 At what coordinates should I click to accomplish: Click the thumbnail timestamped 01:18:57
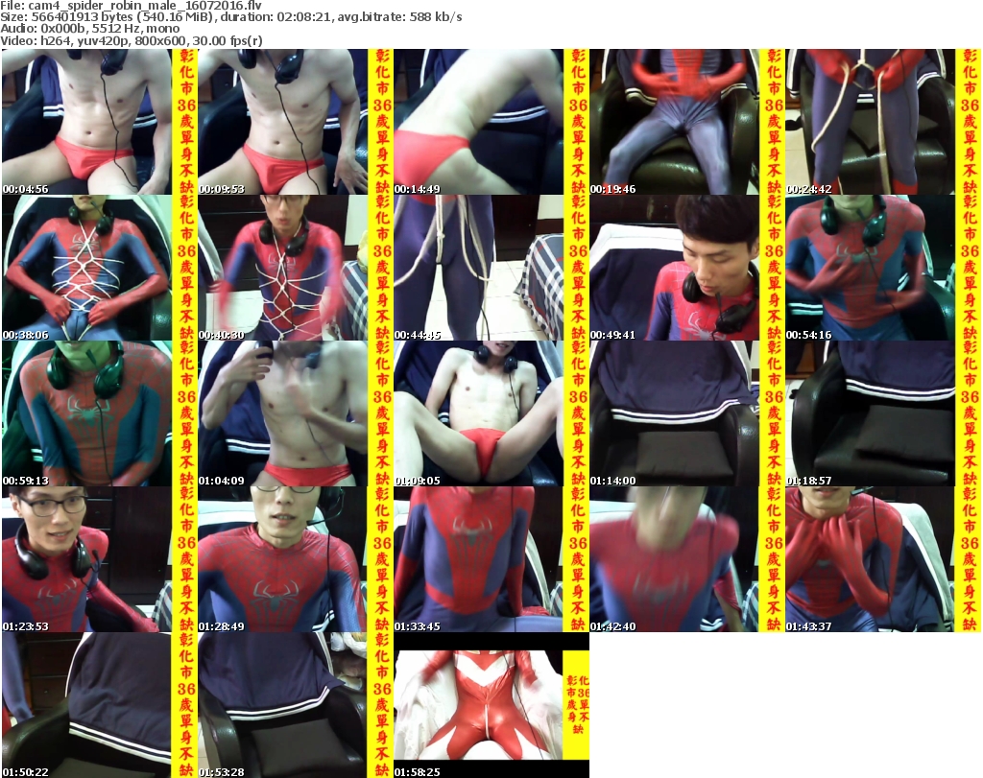pos(883,413)
